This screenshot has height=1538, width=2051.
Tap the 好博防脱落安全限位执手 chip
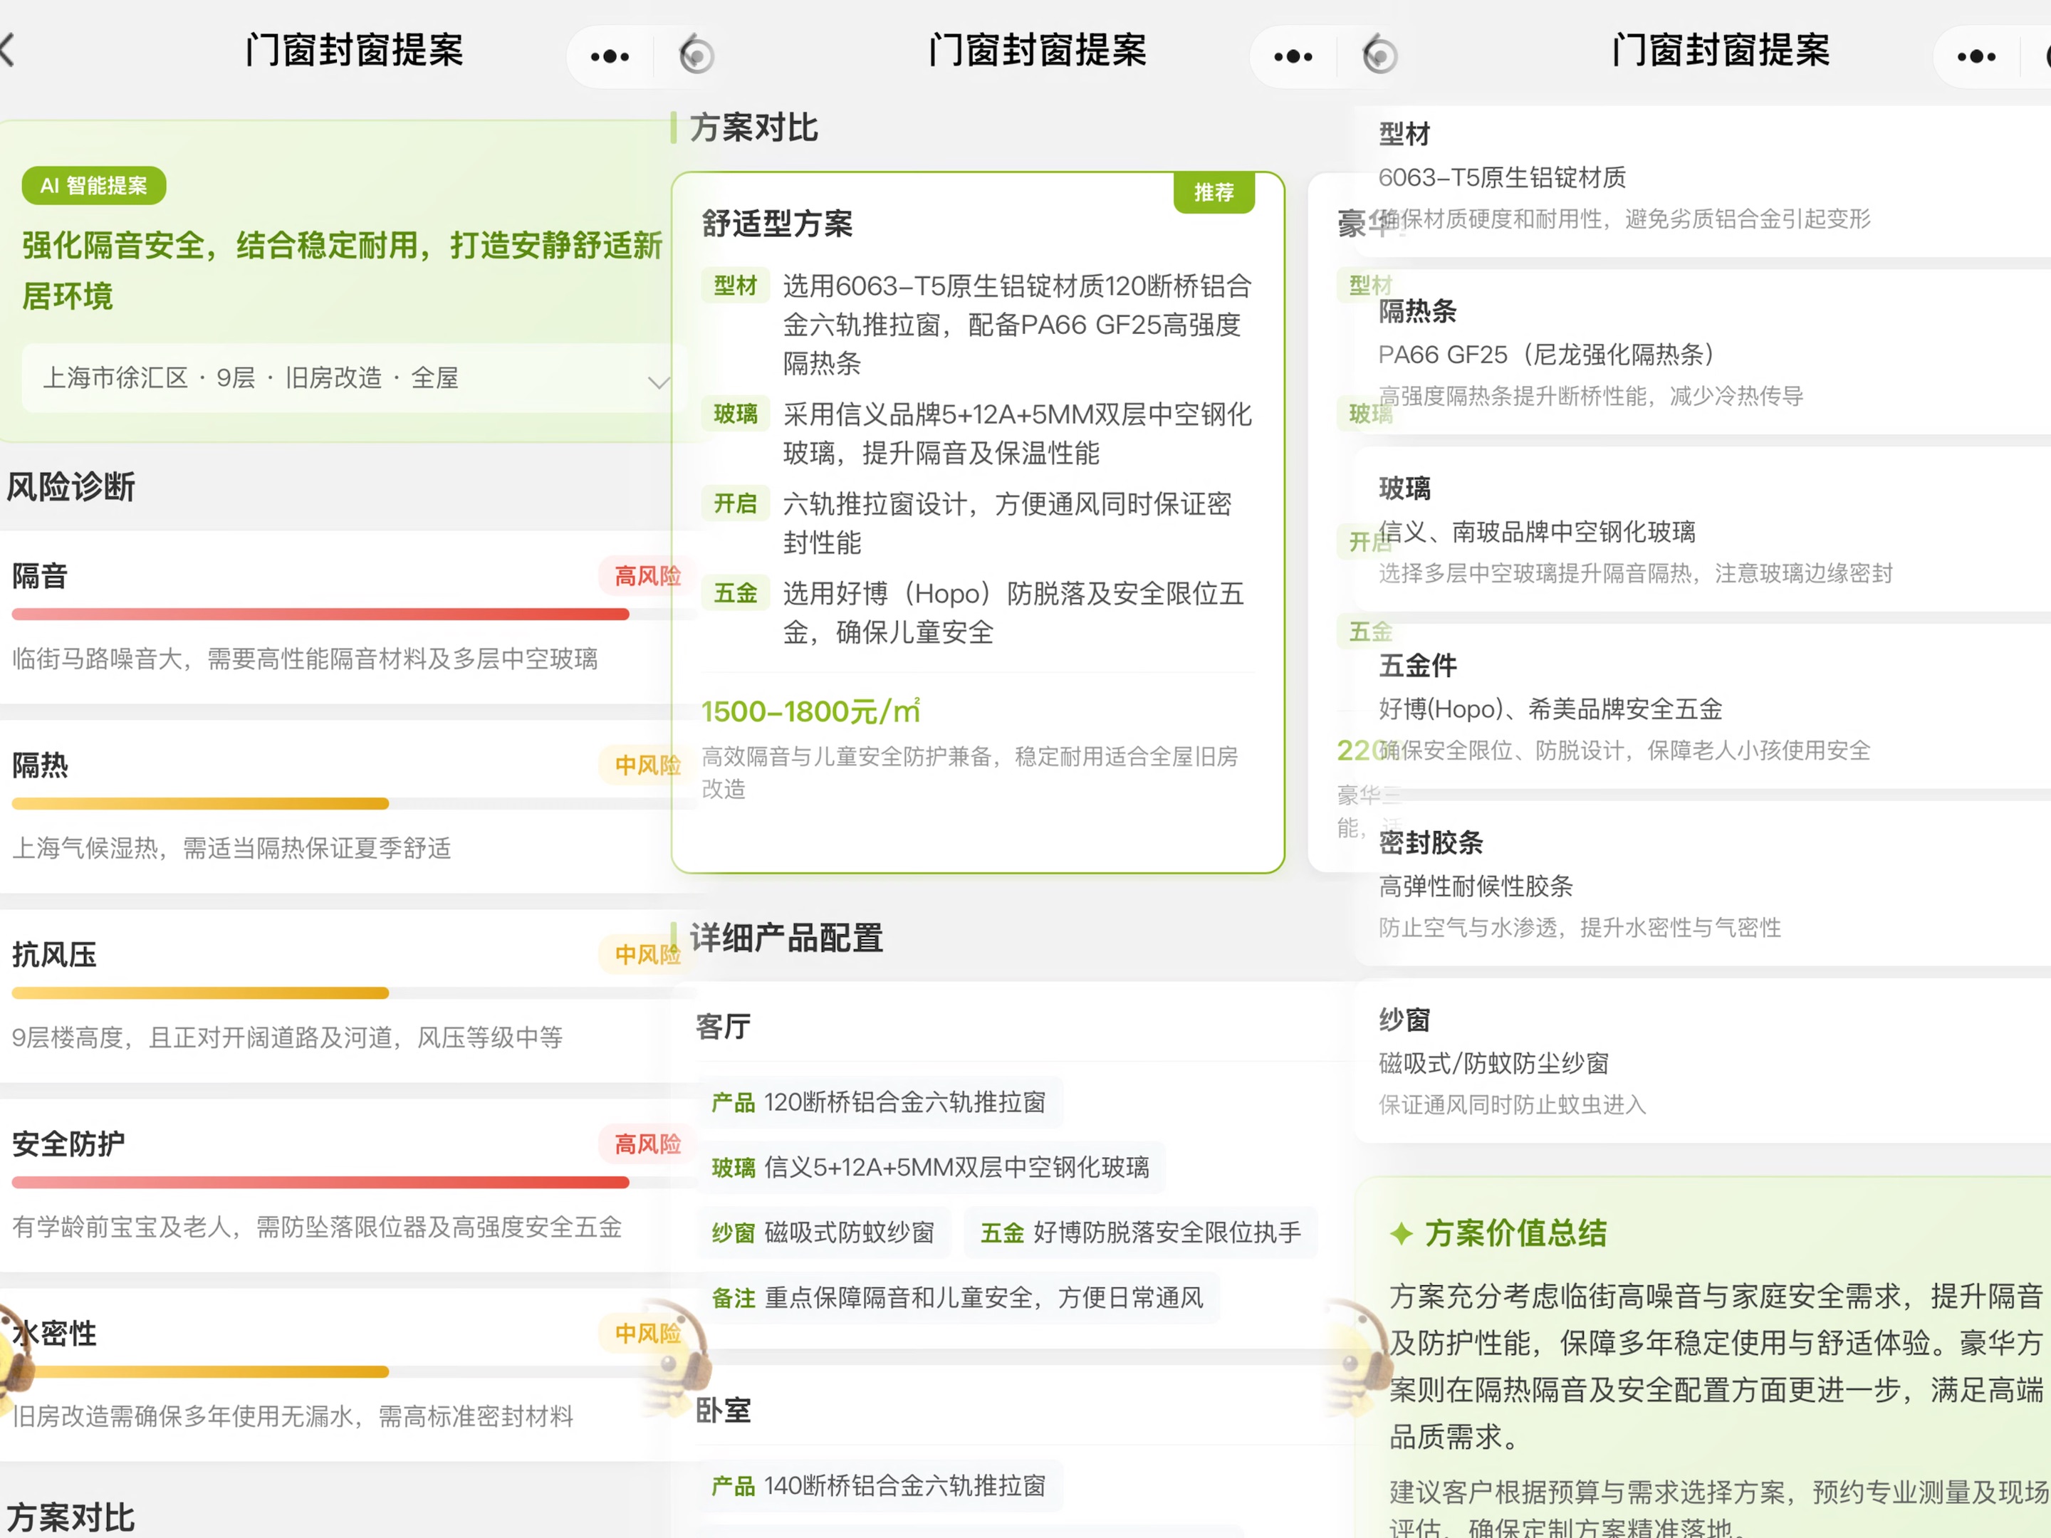(x=1142, y=1232)
